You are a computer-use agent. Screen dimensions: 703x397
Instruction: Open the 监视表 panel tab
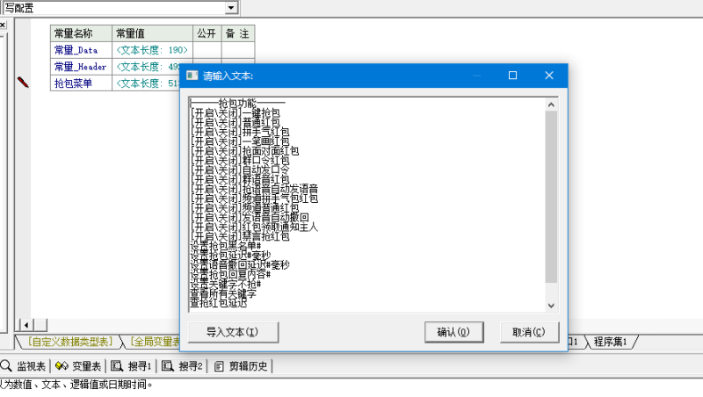[x=25, y=366]
